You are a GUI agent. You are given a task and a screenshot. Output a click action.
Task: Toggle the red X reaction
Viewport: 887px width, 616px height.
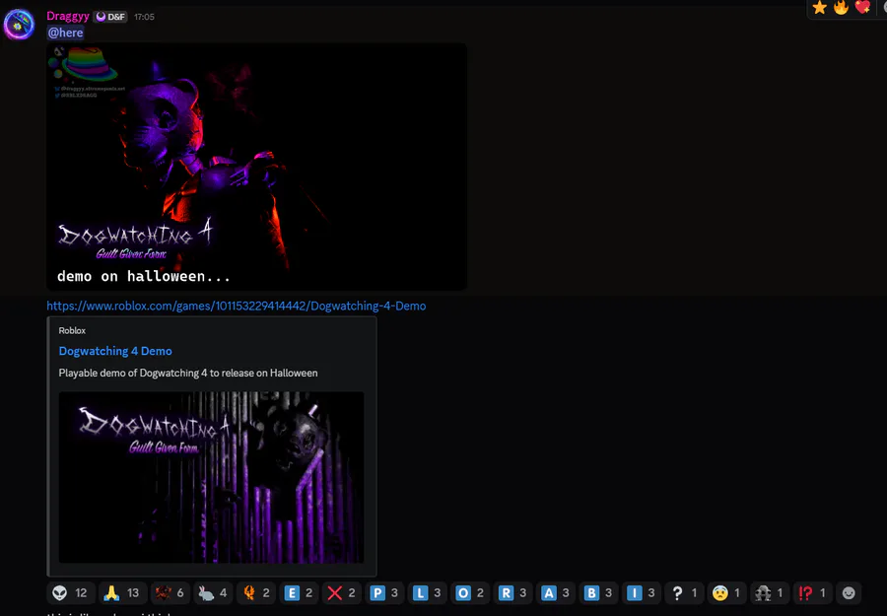pos(342,592)
